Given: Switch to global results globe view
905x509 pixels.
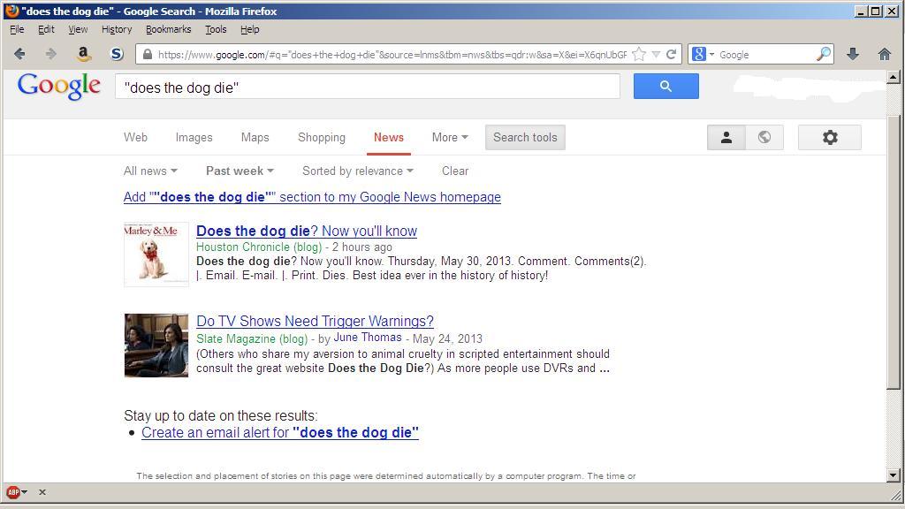Looking at the screenshot, I should point(764,137).
